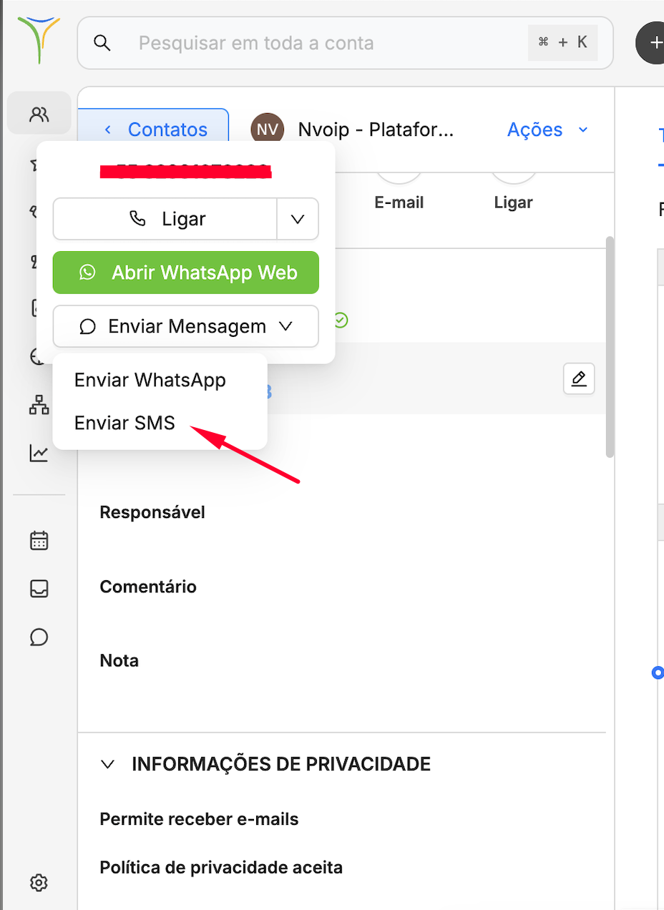Viewport: 664px width, 910px height.
Task: Click the pencil edit icon
Action: click(x=579, y=378)
